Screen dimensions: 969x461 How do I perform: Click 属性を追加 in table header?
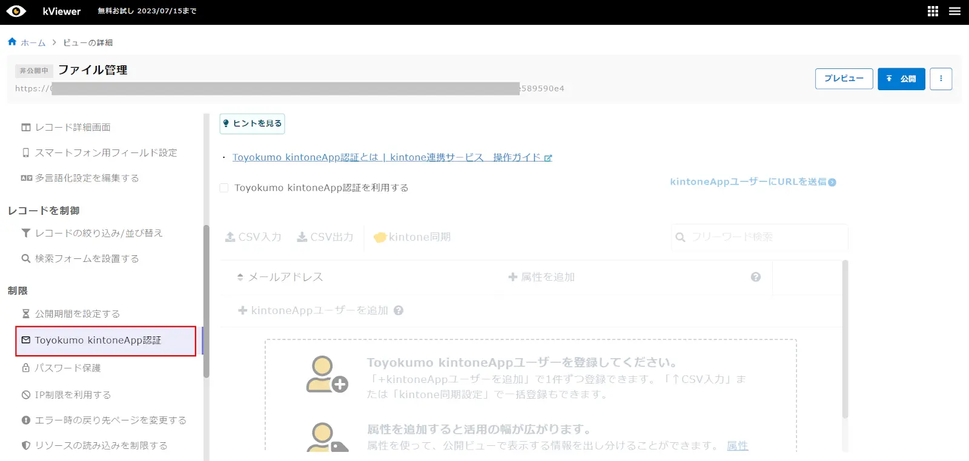click(x=541, y=277)
